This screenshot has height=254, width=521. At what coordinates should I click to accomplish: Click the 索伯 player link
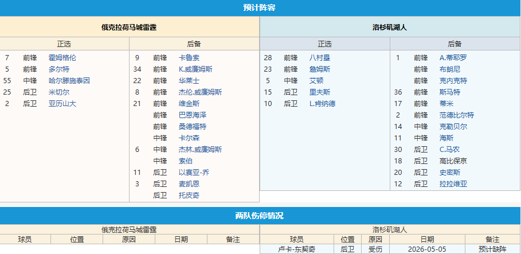[x=185, y=161]
